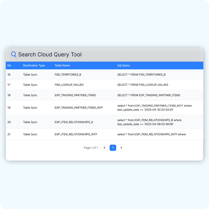209x209 pixels.
Task: Click the query dated 2025-04-08 02:46:06
Action: coord(149,122)
